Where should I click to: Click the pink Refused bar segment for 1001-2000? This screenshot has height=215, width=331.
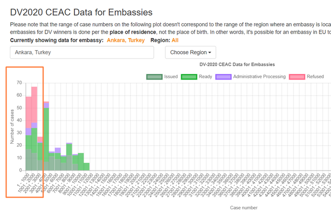coord(34,104)
